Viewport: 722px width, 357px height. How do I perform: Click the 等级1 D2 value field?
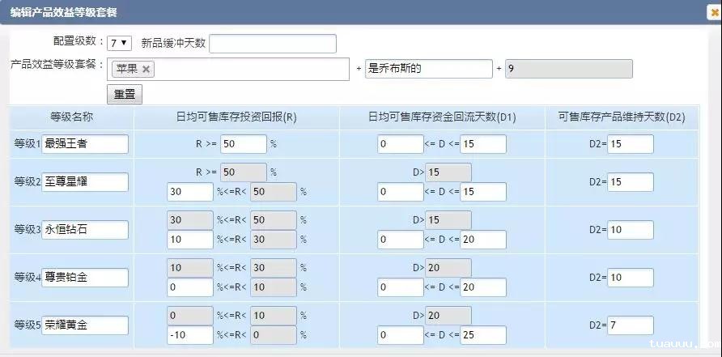point(630,144)
